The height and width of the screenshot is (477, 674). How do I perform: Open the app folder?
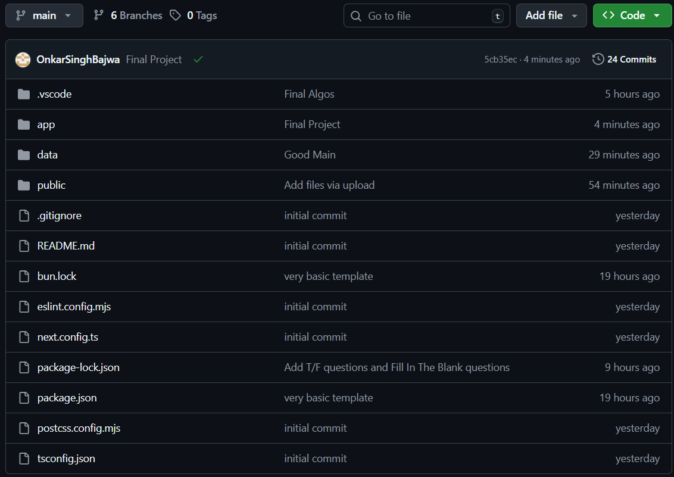click(x=46, y=124)
